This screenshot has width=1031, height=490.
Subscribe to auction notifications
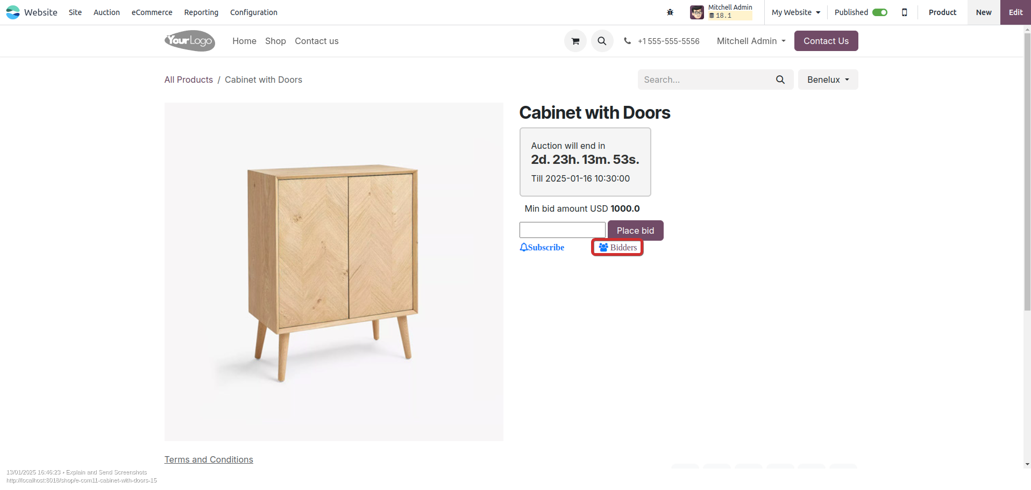point(542,247)
